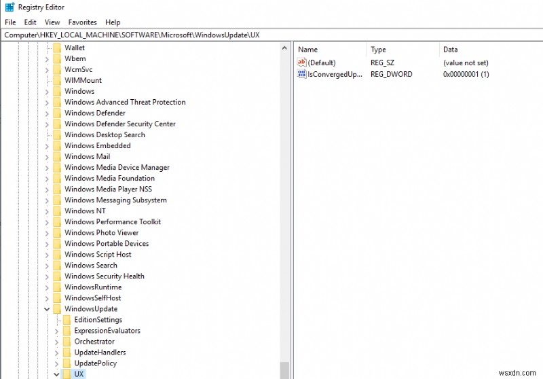The width and height of the screenshot is (543, 379).
Task: Expand the Windows Script Host key
Action: point(47,255)
